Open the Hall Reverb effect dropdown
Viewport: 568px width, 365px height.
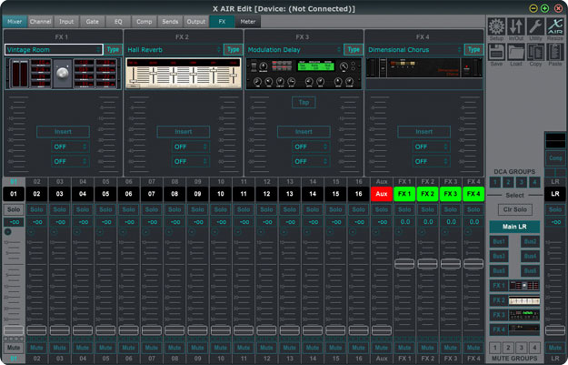click(x=174, y=50)
